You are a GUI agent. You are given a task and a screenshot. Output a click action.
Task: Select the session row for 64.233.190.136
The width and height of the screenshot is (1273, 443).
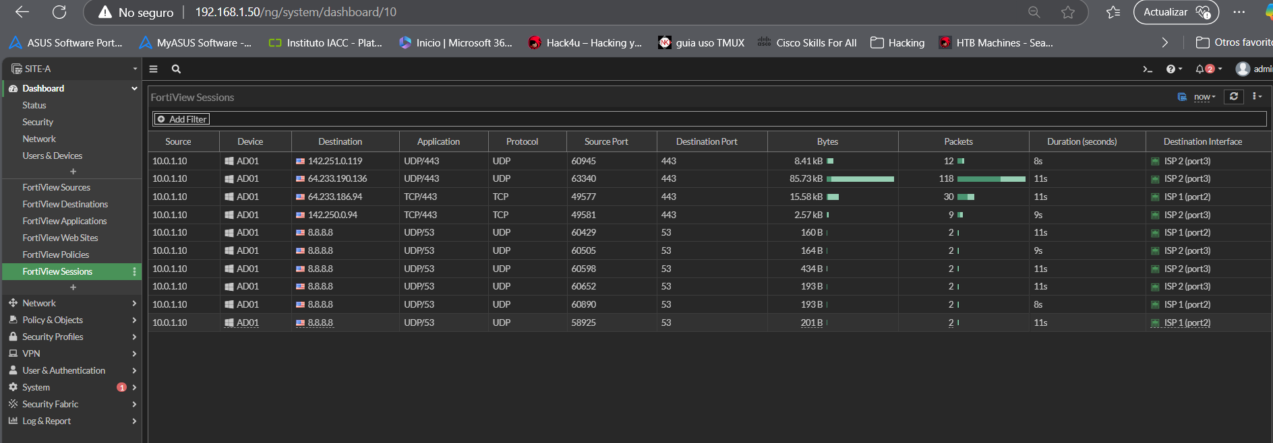point(337,178)
